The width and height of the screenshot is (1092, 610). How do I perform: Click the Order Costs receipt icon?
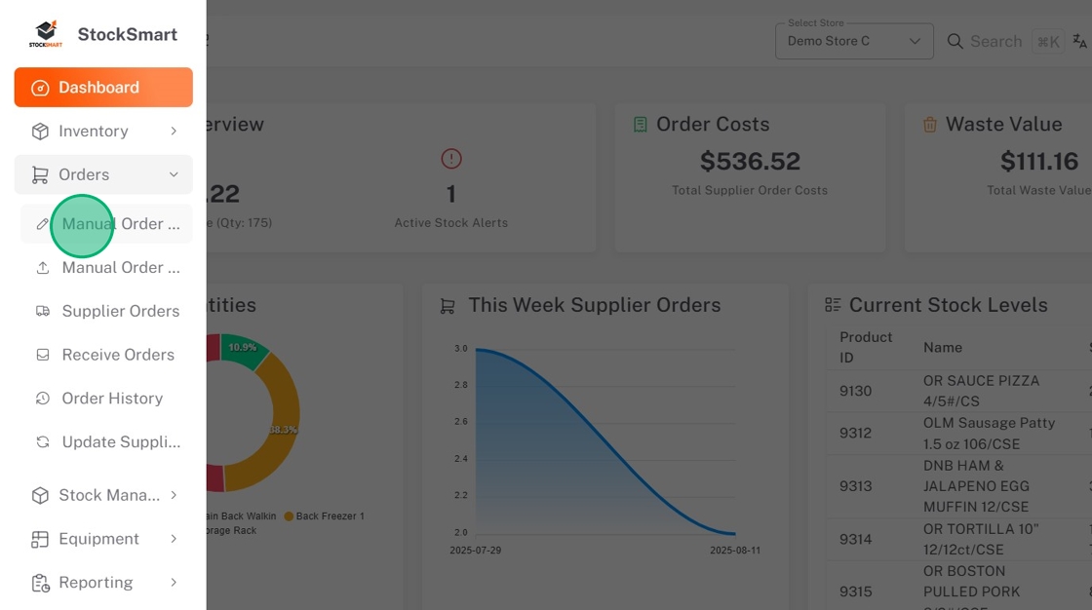(x=640, y=125)
